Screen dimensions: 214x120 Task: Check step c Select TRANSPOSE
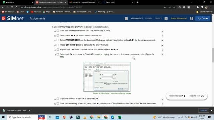[x=58, y=40]
